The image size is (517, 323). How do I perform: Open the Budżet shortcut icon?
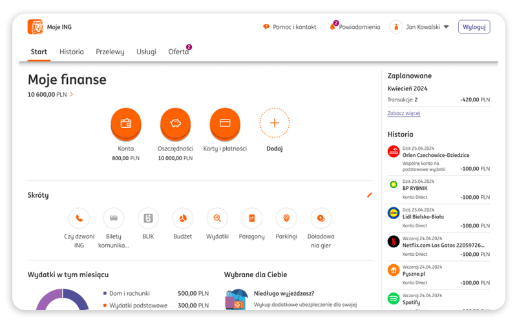coord(183,218)
